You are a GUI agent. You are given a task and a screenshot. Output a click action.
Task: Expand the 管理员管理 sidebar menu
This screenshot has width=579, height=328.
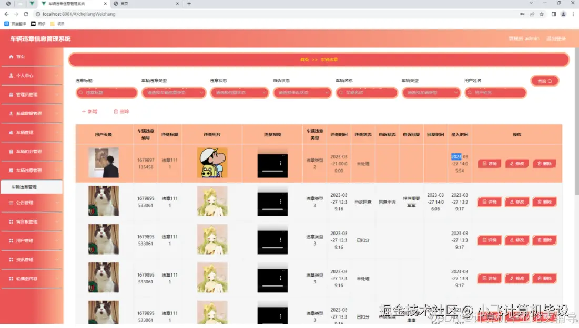32,94
